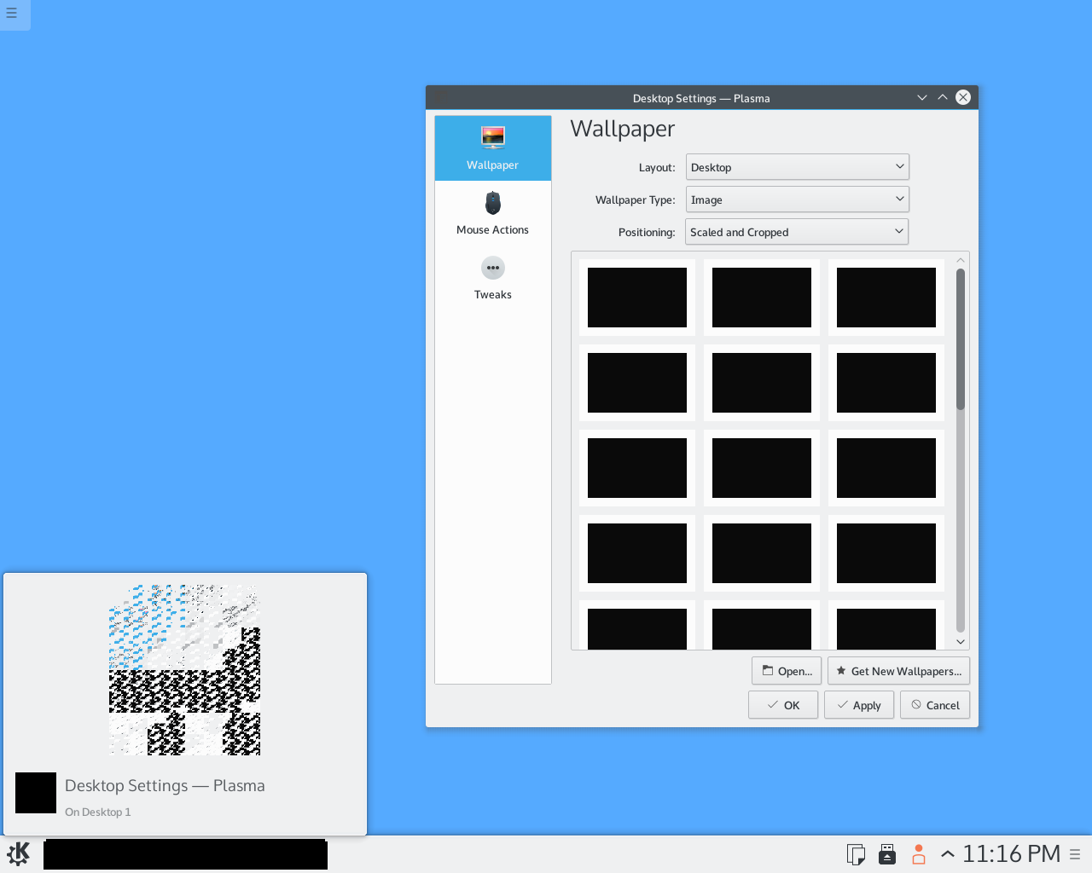Image resolution: width=1092 pixels, height=873 pixels.
Task: Click the Open... button
Action: [x=787, y=671]
